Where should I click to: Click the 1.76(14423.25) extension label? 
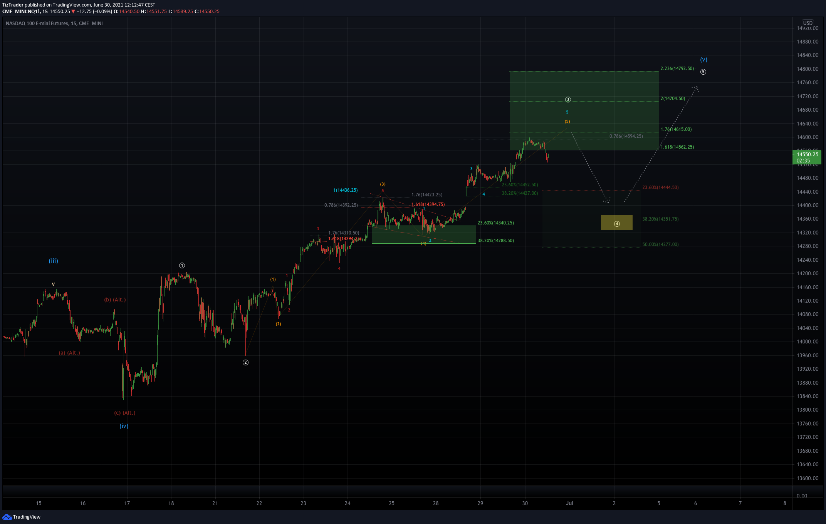pyautogui.click(x=427, y=195)
